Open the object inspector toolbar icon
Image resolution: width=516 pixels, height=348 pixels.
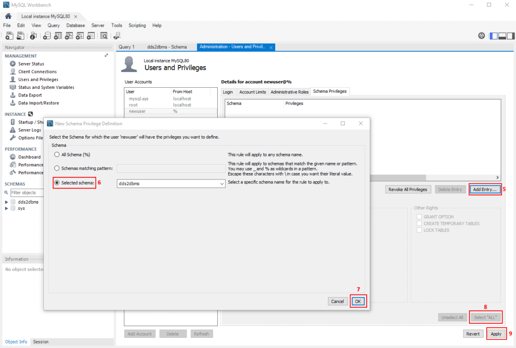point(33,36)
